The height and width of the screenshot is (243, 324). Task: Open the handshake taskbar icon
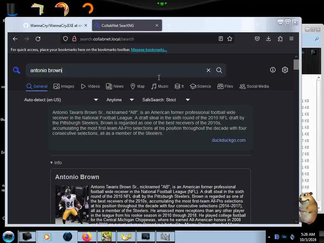(x=126, y=237)
